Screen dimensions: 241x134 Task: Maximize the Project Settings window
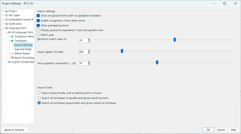(x=225, y=3)
